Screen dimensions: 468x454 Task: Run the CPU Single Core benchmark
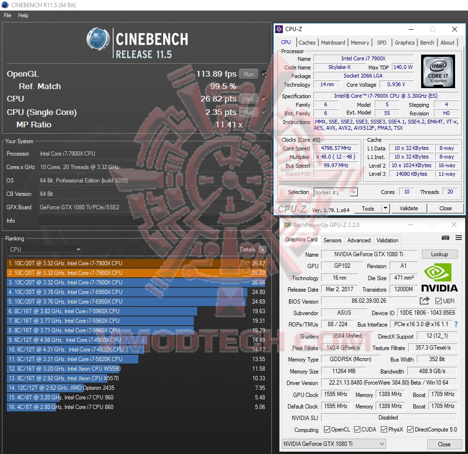pyautogui.click(x=249, y=113)
